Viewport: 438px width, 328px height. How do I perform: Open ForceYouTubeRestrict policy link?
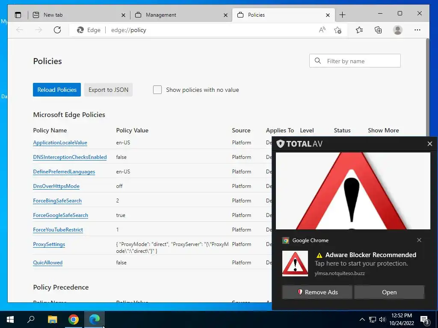click(58, 229)
